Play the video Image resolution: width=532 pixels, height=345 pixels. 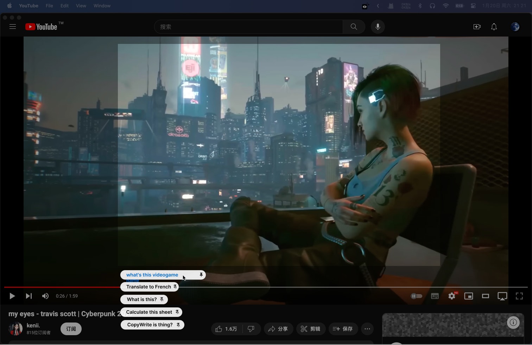point(12,296)
